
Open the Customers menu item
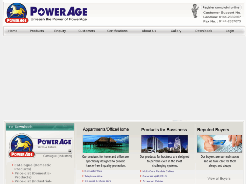click(87, 31)
